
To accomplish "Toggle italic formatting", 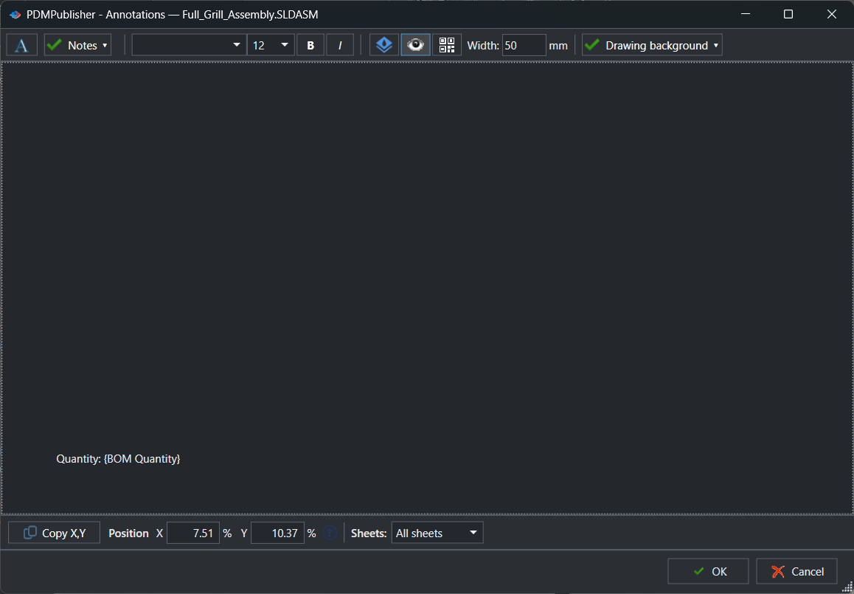I will point(340,45).
